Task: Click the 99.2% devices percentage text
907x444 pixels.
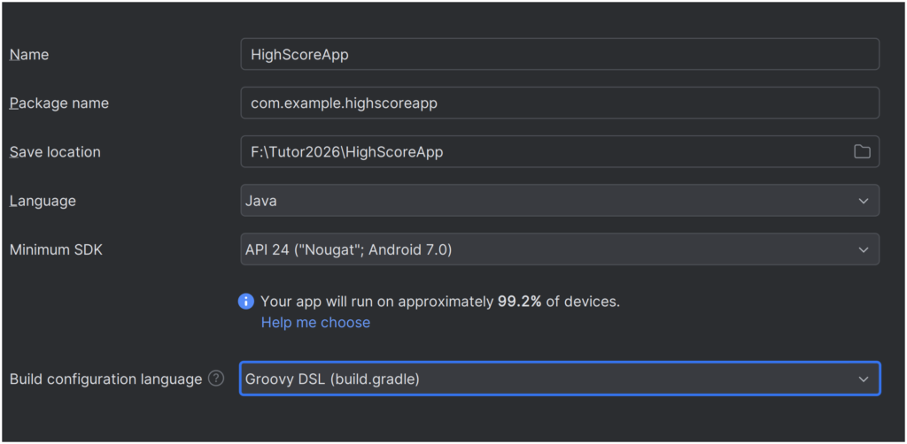Action: [520, 302]
